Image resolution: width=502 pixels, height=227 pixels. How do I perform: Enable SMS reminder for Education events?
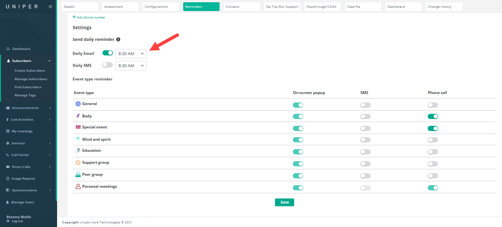(x=365, y=152)
